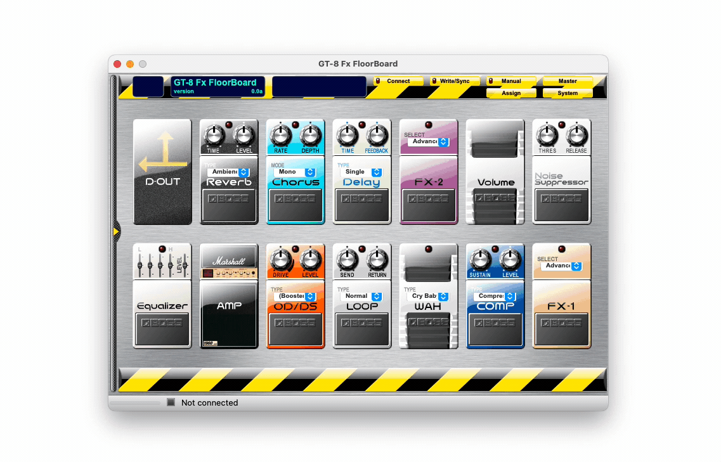Screen dimensions: 721x462
Task: Click the Delay TIME knob
Action: 347,135
